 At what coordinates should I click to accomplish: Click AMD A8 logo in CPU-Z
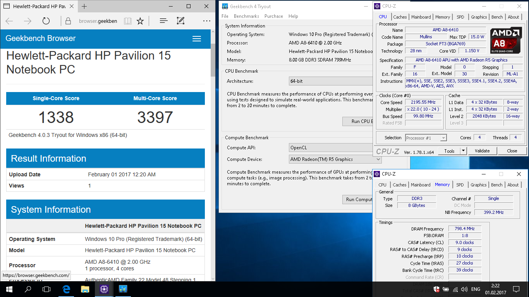click(x=506, y=41)
